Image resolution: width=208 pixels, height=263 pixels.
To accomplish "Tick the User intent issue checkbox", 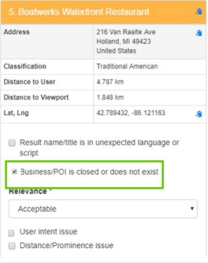I will (11, 233).
